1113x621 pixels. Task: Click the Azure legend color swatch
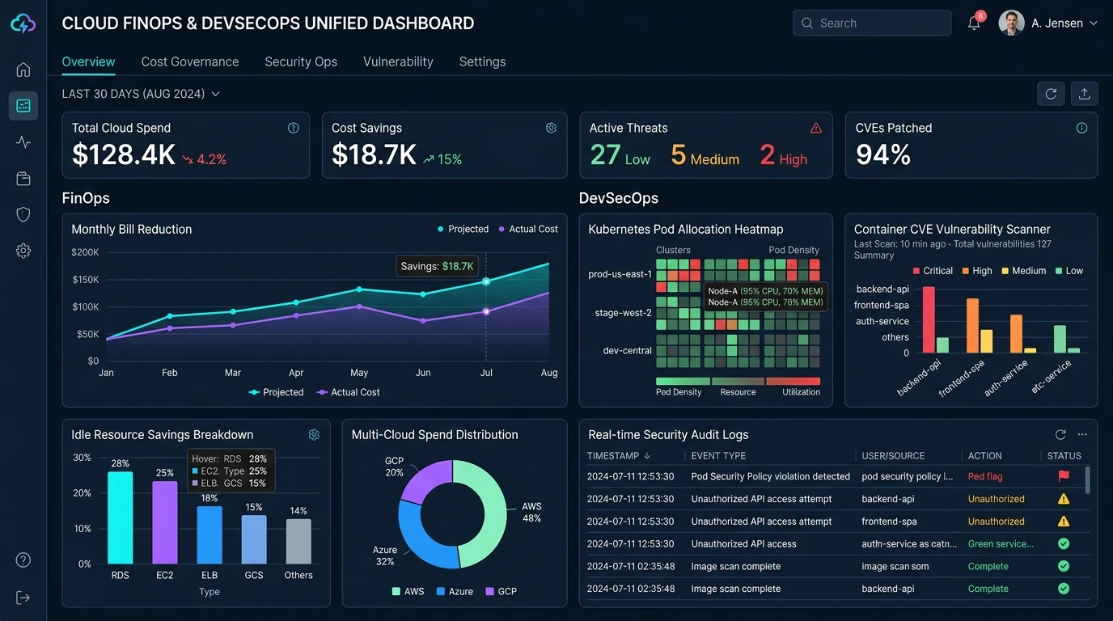pyautogui.click(x=441, y=591)
